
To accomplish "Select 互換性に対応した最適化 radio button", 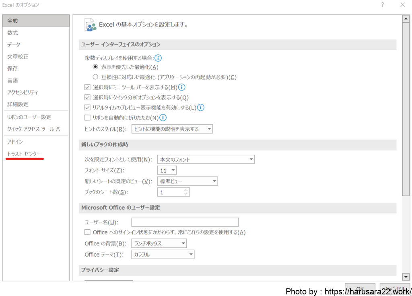I will pyautogui.click(x=95, y=77).
